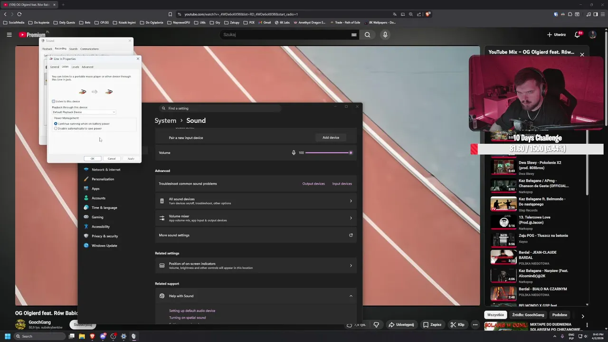Open three-dot menu for MIXTAPE DO DUDNIENIA video
The height and width of the screenshot is (342, 608).
(587, 325)
